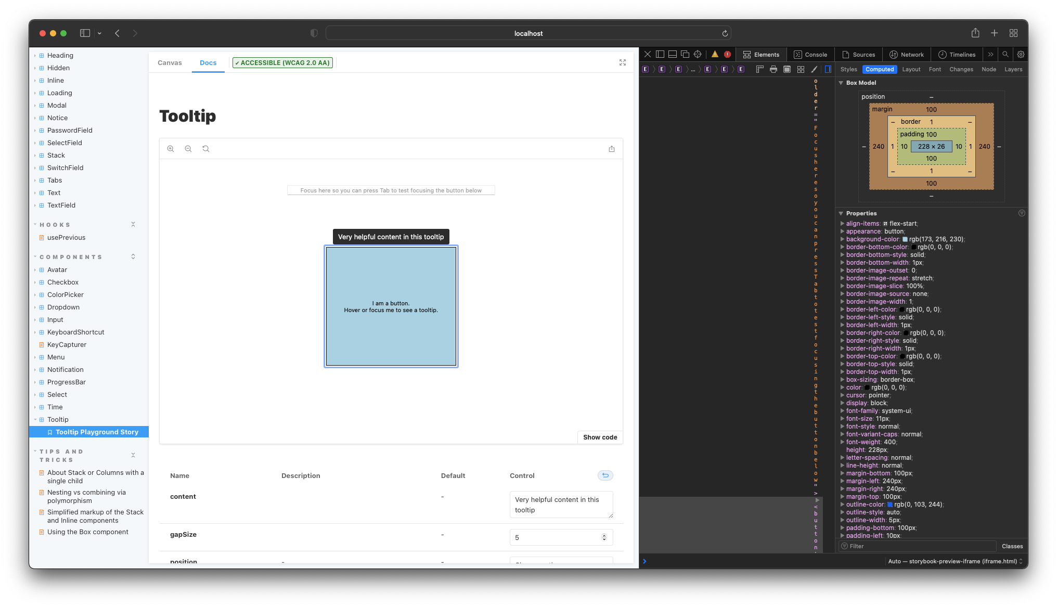Screen dimensions: 1057x607
Task: Reset controls with the undo button
Action: pyautogui.click(x=605, y=475)
